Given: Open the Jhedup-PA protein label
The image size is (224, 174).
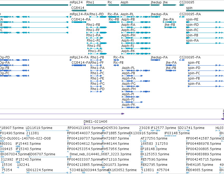Looking at the screenshot, I should [x=159, y=57].
